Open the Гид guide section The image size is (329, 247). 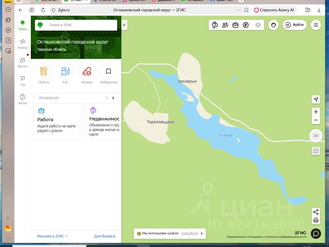coord(23,81)
